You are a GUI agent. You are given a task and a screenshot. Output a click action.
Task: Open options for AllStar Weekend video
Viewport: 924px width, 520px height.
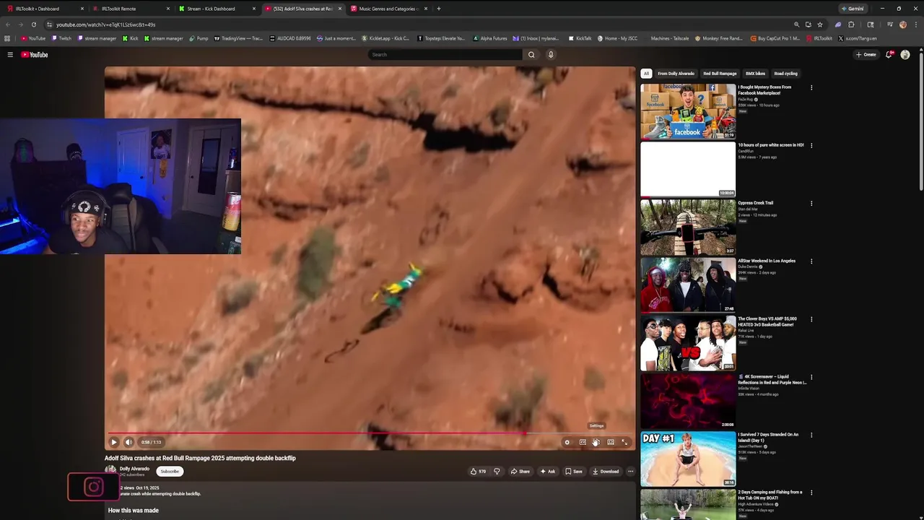point(811,261)
